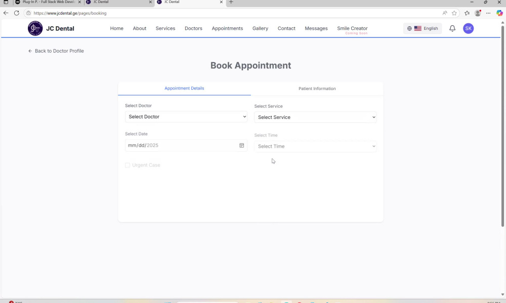This screenshot has width=506, height=303.
Task: Close the middle JC Dental tab
Action: (150, 2)
